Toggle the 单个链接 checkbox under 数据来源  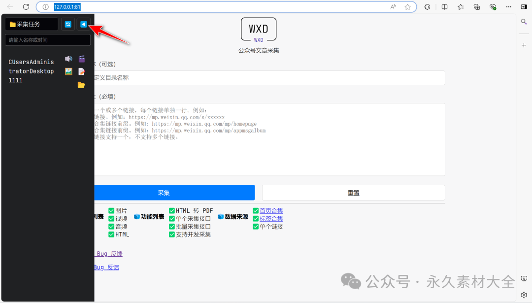click(256, 226)
